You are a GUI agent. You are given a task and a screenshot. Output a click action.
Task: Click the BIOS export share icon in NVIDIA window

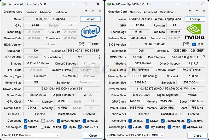coord(186,44)
